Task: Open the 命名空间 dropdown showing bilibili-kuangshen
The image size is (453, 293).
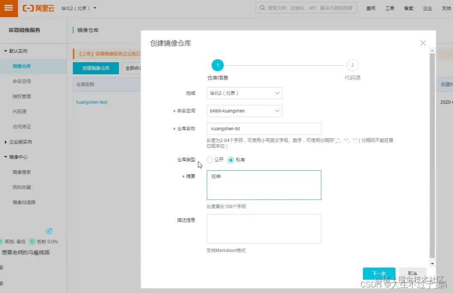Action: [244, 111]
